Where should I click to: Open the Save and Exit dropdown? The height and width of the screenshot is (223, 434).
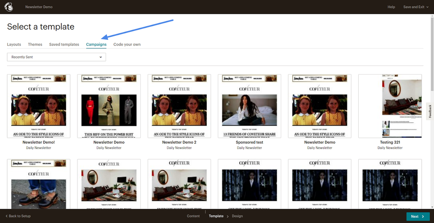pos(415,7)
